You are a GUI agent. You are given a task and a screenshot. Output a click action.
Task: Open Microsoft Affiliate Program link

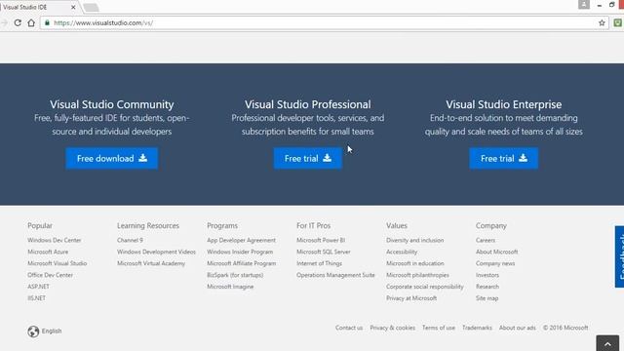241,263
